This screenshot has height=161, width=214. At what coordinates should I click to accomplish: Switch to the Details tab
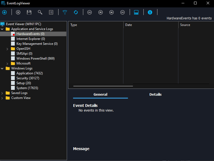pyautogui.click(x=155, y=95)
